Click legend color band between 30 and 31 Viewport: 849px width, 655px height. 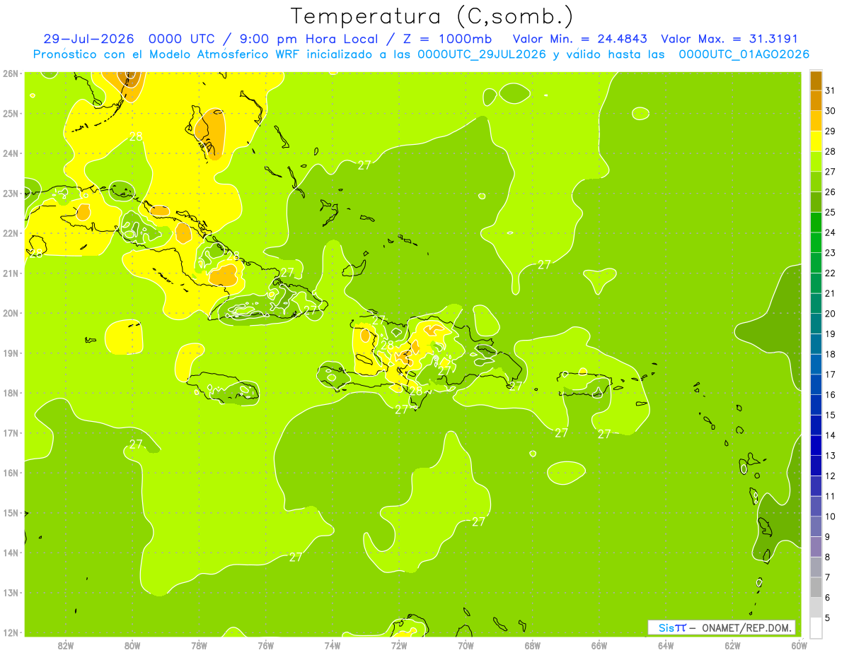pos(816,100)
